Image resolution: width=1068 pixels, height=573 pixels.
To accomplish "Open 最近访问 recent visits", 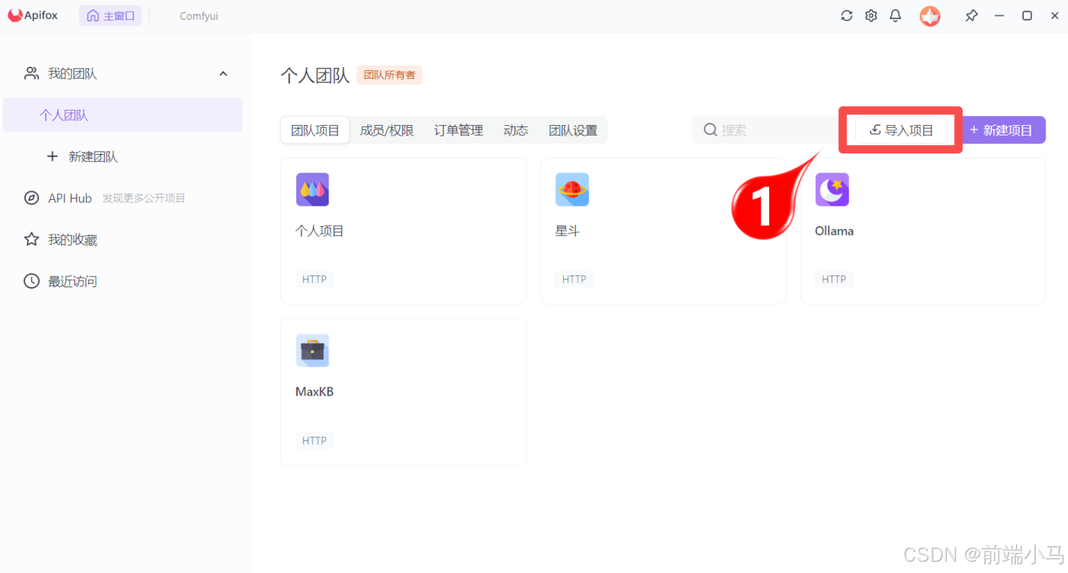I will click(x=72, y=281).
